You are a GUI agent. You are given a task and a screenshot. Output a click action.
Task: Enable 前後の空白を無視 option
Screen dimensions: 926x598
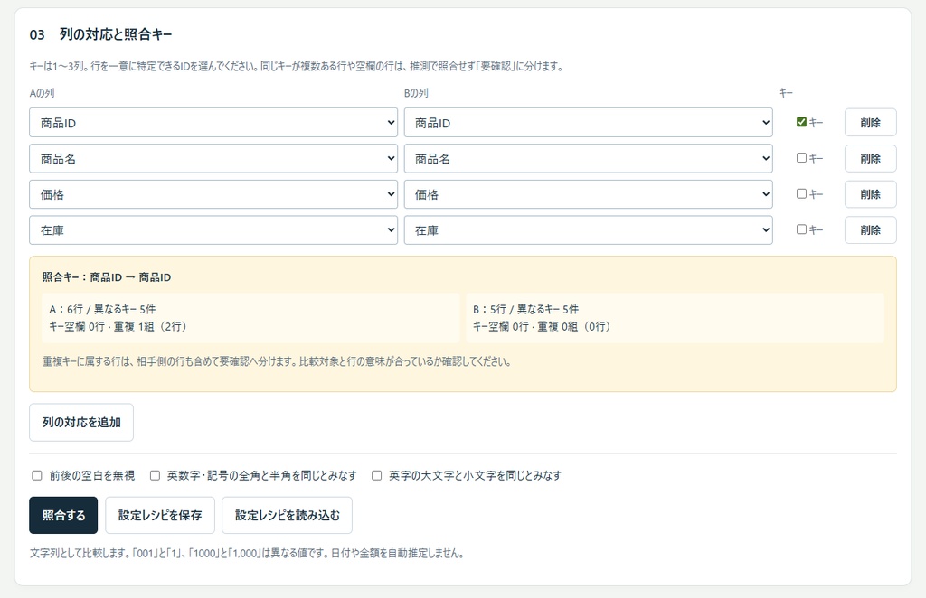pos(37,475)
